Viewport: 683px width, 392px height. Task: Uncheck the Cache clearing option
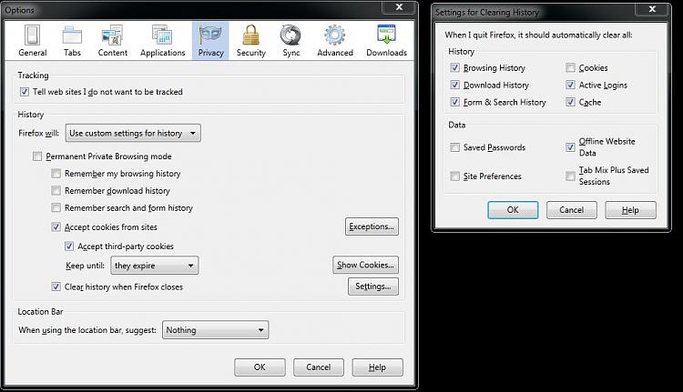pyautogui.click(x=570, y=102)
